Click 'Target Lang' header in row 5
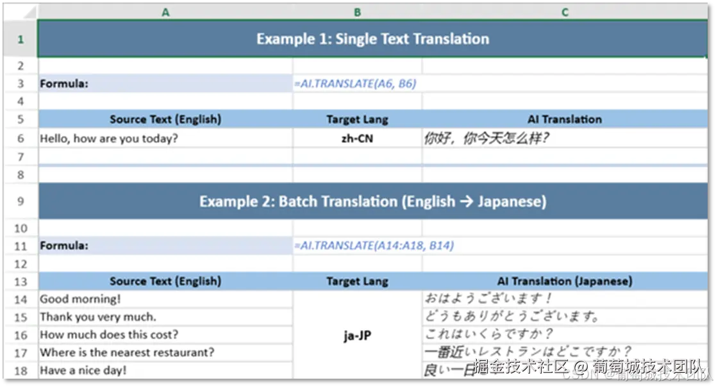The height and width of the screenshot is (387, 716). [x=357, y=119]
